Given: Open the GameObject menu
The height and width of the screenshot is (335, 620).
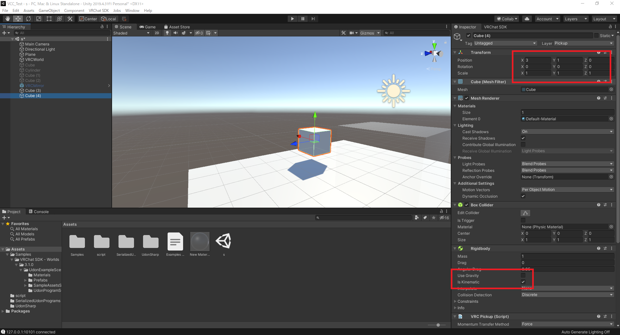Looking at the screenshot, I should click(49, 11).
